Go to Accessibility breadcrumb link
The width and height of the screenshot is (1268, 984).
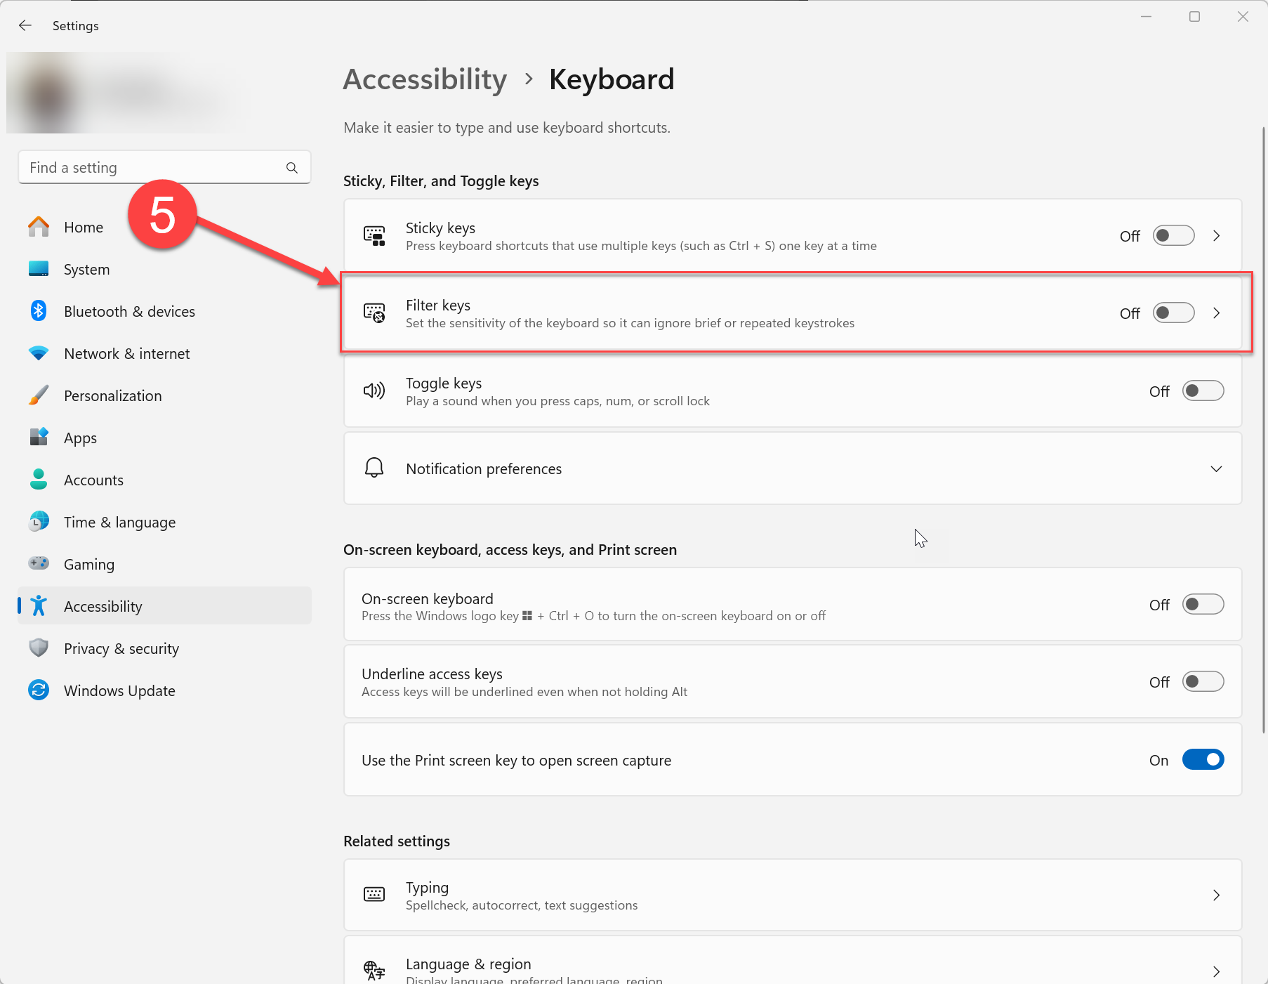click(425, 79)
